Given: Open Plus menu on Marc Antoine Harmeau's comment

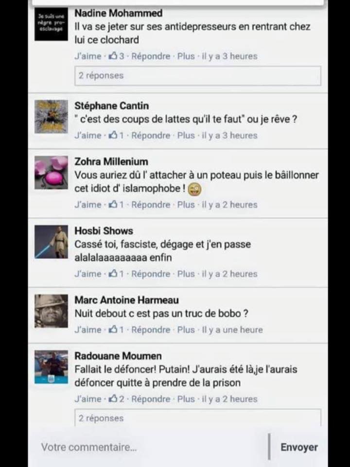Looking at the screenshot, I should tap(186, 330).
